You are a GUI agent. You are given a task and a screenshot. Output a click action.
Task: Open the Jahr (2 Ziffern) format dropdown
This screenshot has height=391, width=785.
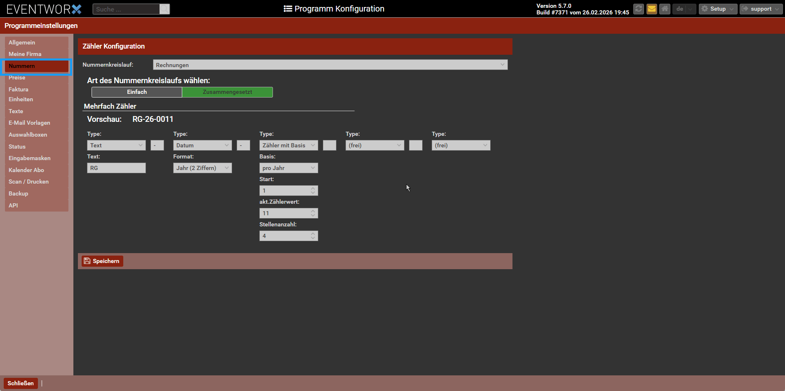(202, 168)
